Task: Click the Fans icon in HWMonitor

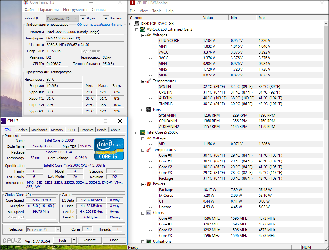Action: coord(148,110)
